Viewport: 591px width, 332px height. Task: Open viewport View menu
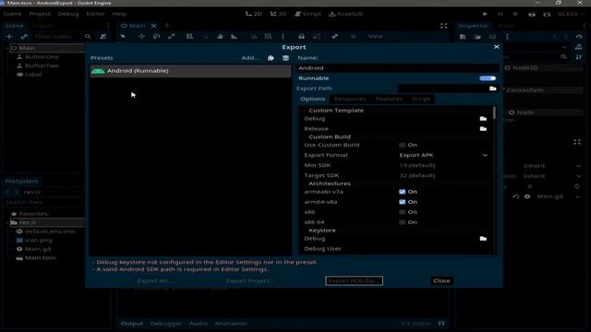pyautogui.click(x=376, y=37)
